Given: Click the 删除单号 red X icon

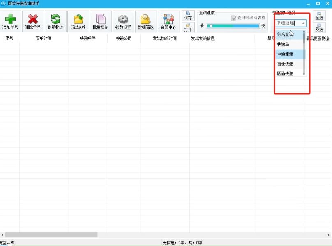Looking at the screenshot, I should (33, 21).
